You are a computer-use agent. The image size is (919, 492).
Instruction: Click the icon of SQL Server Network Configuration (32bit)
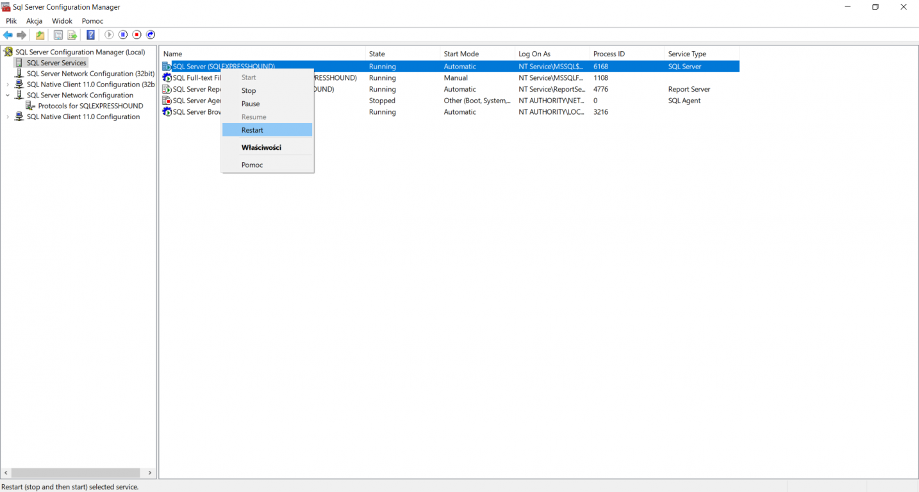pyautogui.click(x=19, y=74)
